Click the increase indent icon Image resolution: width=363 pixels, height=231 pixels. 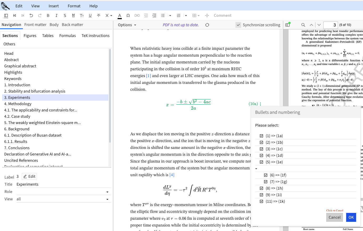(154, 15)
